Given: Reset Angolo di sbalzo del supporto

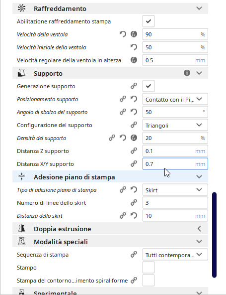Looking at the screenshot, I should pyautogui.click(x=134, y=112).
